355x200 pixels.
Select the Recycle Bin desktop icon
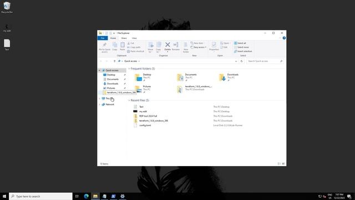[x=7, y=7]
